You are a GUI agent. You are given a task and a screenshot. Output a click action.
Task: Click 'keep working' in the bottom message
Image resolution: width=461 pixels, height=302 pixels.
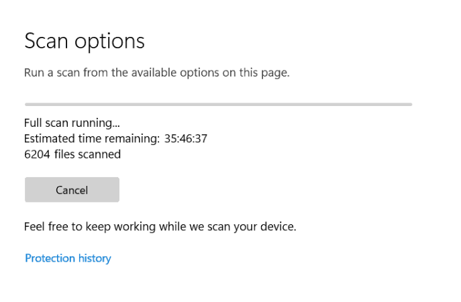click(x=121, y=227)
